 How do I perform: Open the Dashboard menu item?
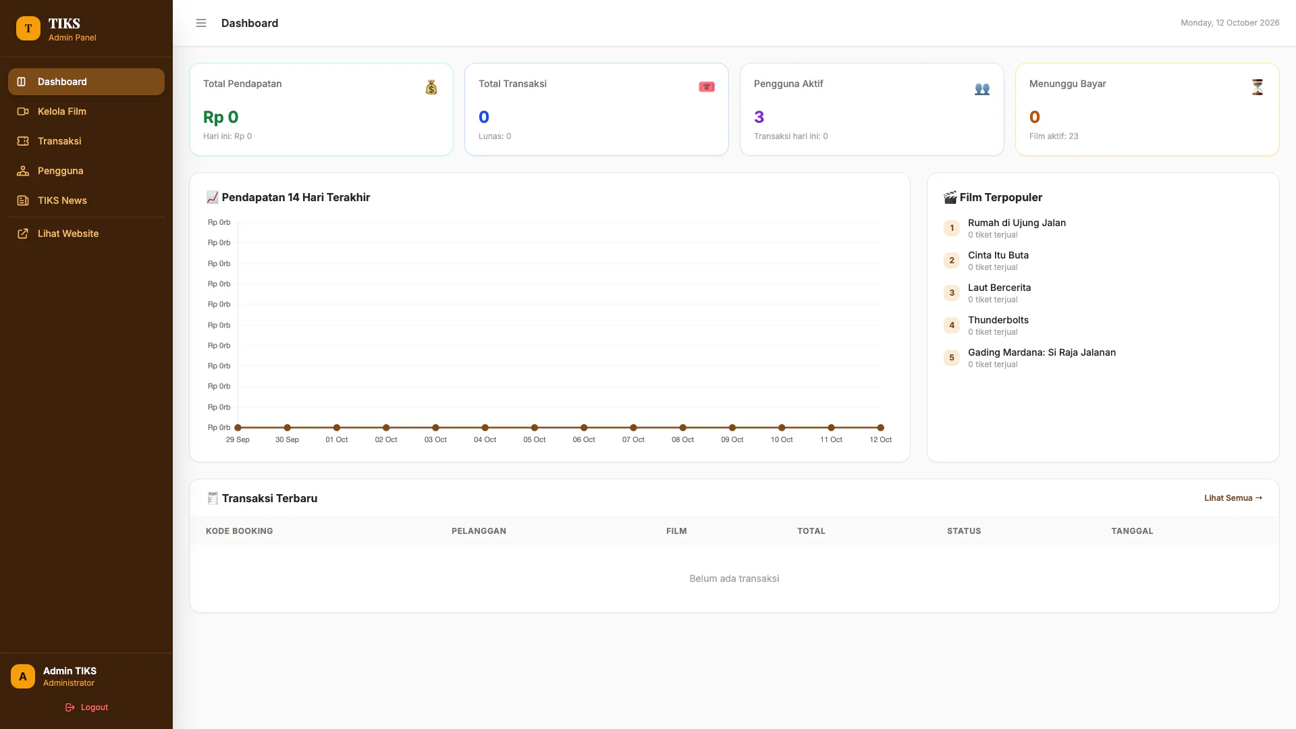point(86,82)
